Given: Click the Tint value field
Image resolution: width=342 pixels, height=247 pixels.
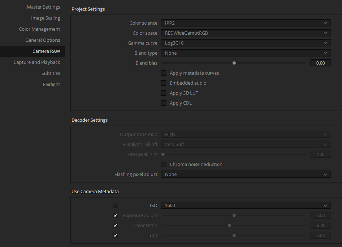Looking at the screenshot, I should 321,236.
